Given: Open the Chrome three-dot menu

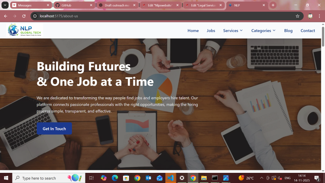Looking at the screenshot, I should click(x=319, y=16).
